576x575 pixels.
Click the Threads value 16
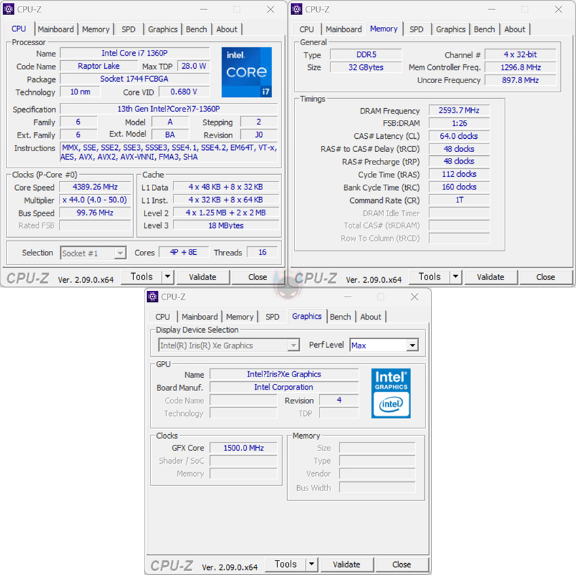(x=262, y=252)
